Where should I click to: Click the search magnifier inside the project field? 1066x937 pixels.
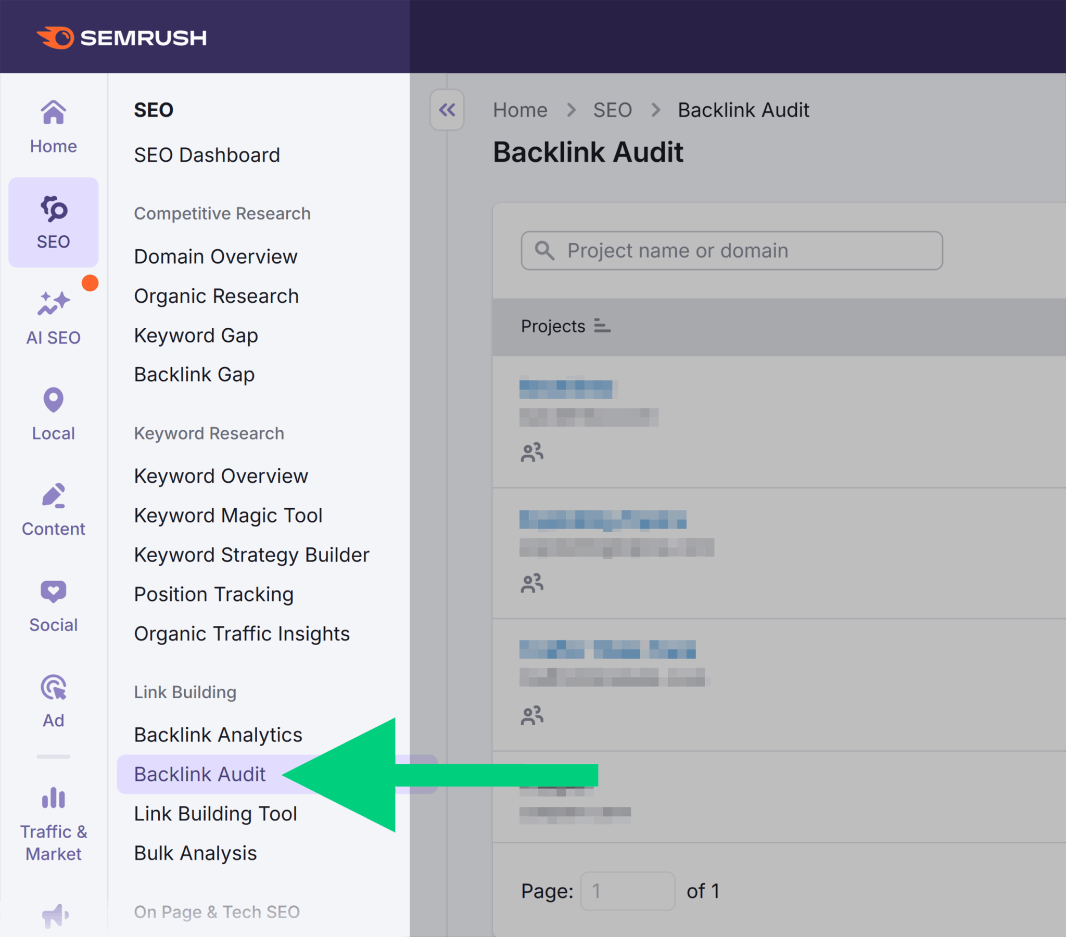click(544, 251)
